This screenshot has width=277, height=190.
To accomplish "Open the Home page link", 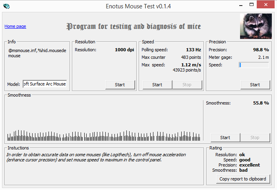I will point(15,26).
